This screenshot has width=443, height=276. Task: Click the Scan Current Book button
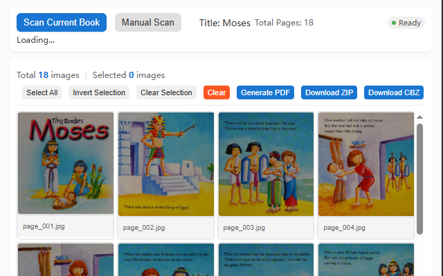(x=62, y=23)
